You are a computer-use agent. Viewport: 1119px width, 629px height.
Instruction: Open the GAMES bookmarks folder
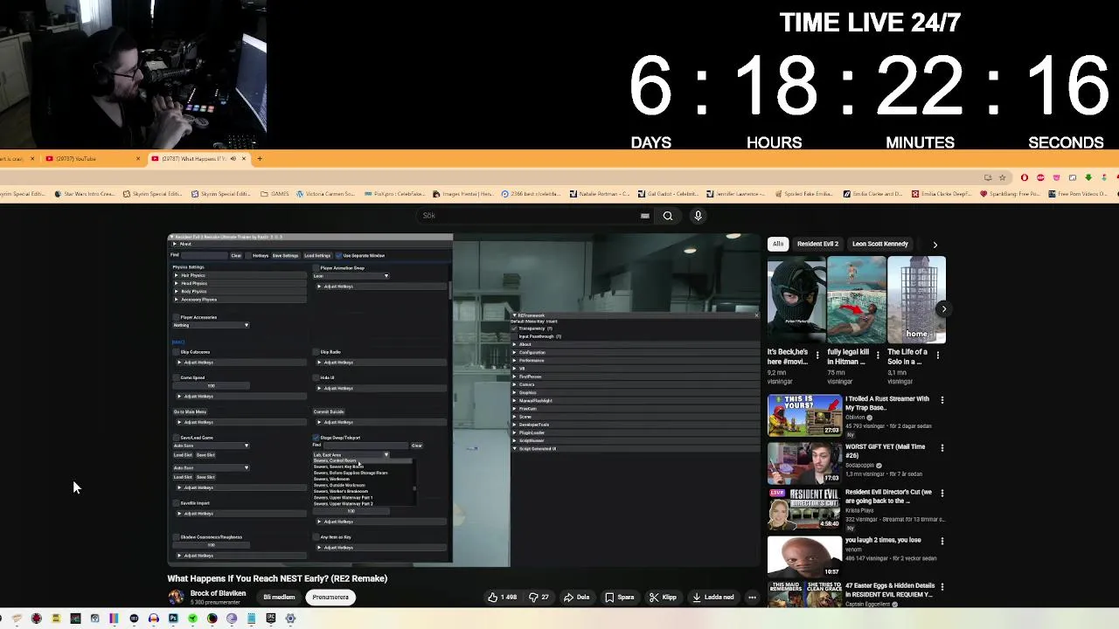275,194
